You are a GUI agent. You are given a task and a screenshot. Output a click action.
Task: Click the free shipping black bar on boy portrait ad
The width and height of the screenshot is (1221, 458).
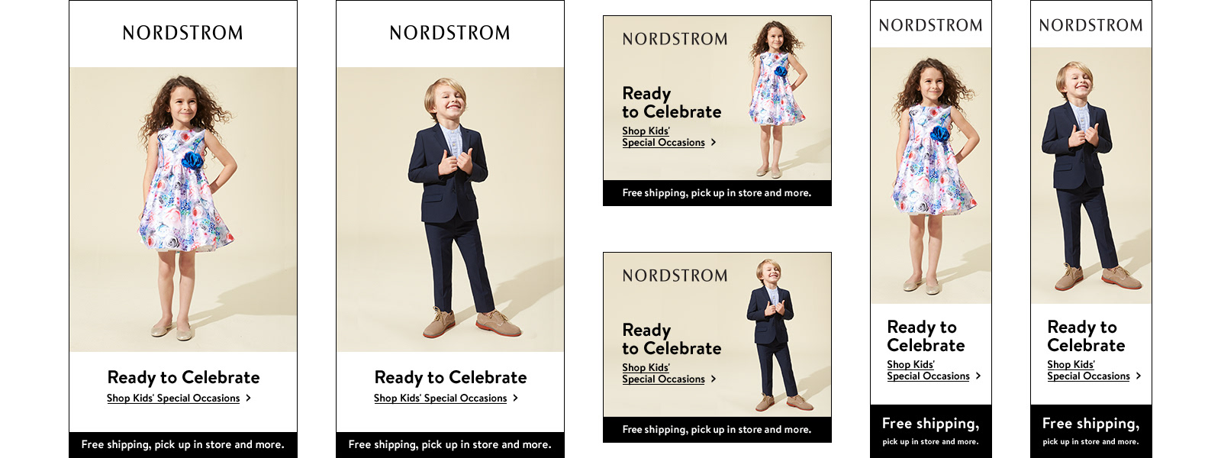[x=450, y=445]
